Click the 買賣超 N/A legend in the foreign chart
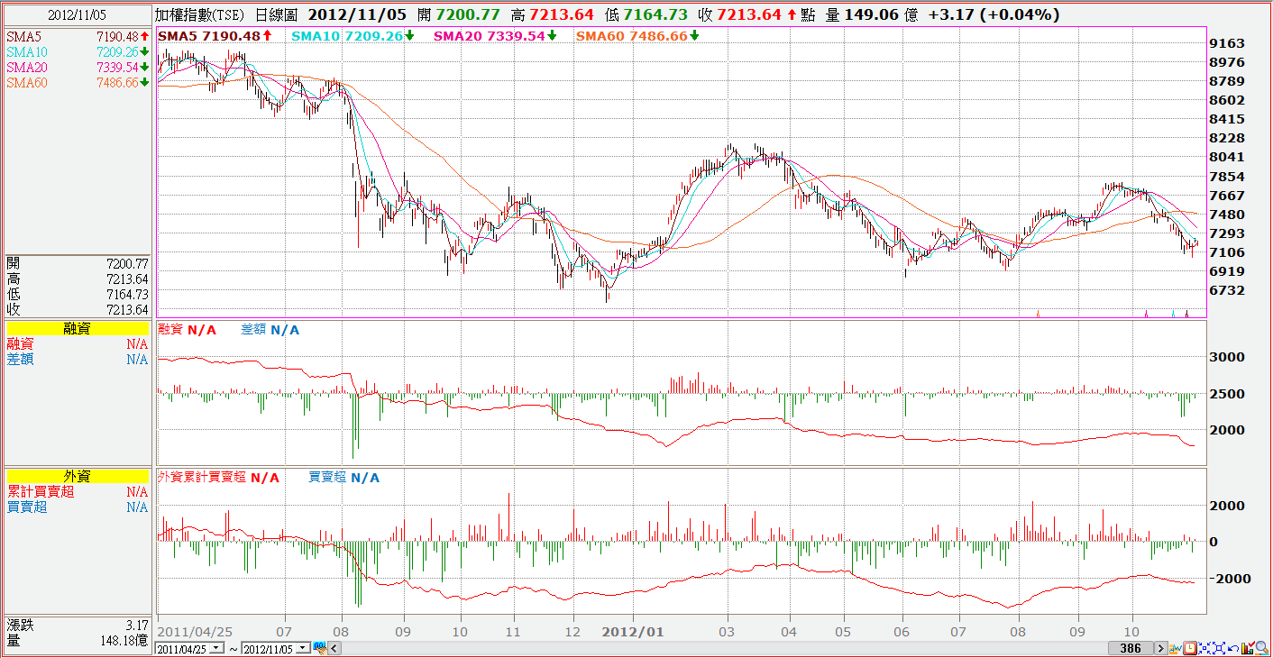Screen dimensions: 1273x658 (x=344, y=478)
